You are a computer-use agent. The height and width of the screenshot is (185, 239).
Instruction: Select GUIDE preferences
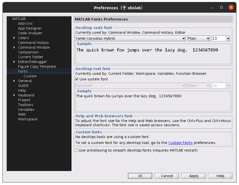coord(24,86)
